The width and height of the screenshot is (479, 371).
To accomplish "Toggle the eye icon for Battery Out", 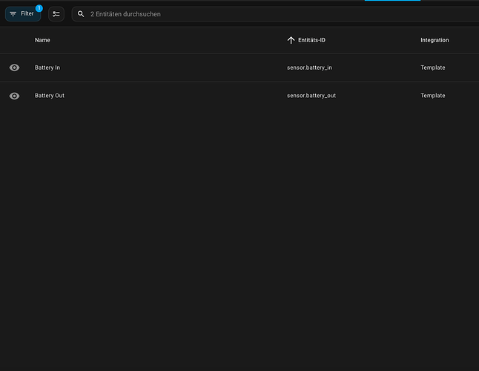I will (14, 96).
